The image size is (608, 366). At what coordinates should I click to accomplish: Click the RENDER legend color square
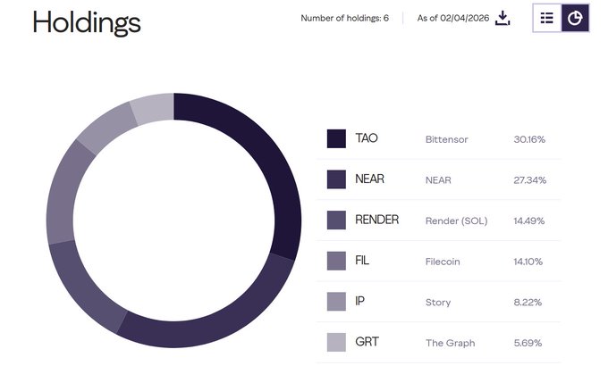[x=336, y=220]
